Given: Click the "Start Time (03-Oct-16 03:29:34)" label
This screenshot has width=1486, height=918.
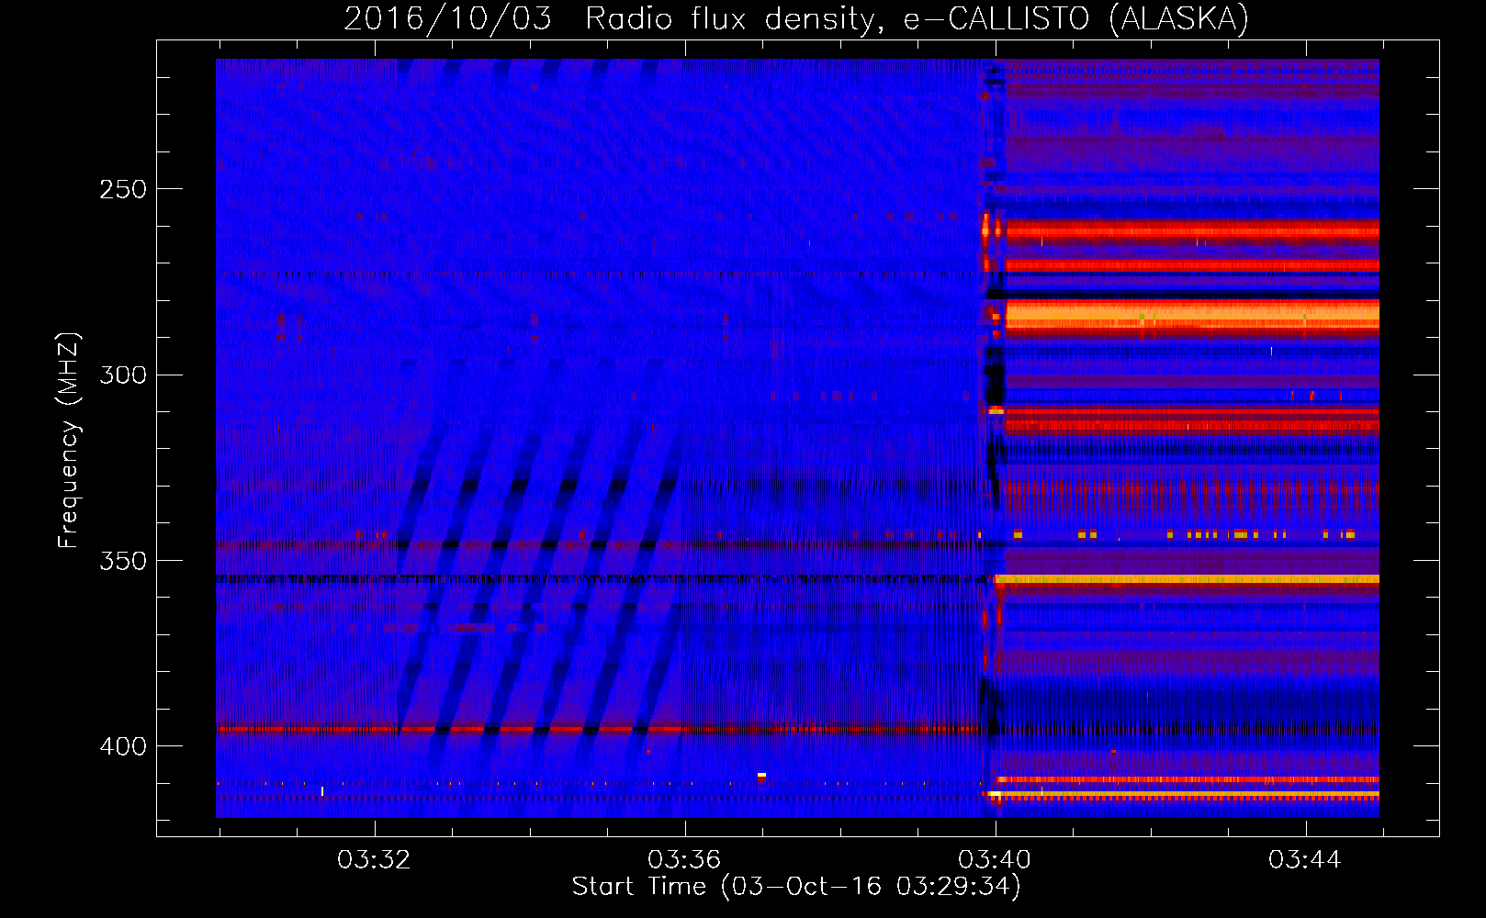Looking at the screenshot, I should click(796, 887).
